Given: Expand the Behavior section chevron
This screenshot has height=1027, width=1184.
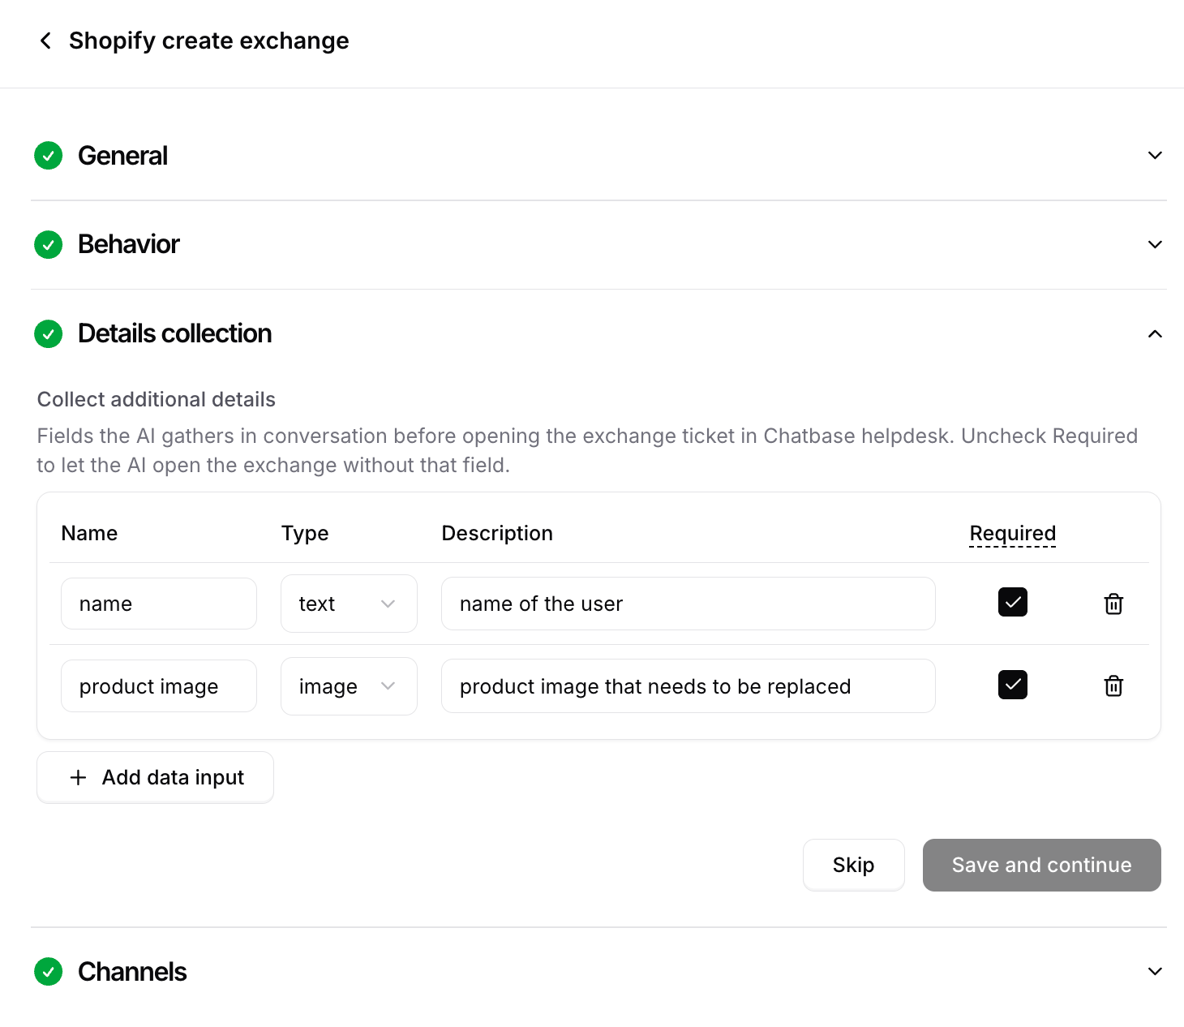Looking at the screenshot, I should [1155, 244].
